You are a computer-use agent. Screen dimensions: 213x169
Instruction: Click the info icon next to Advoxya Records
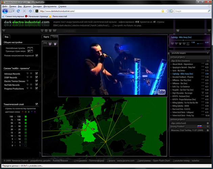click(28, 73)
